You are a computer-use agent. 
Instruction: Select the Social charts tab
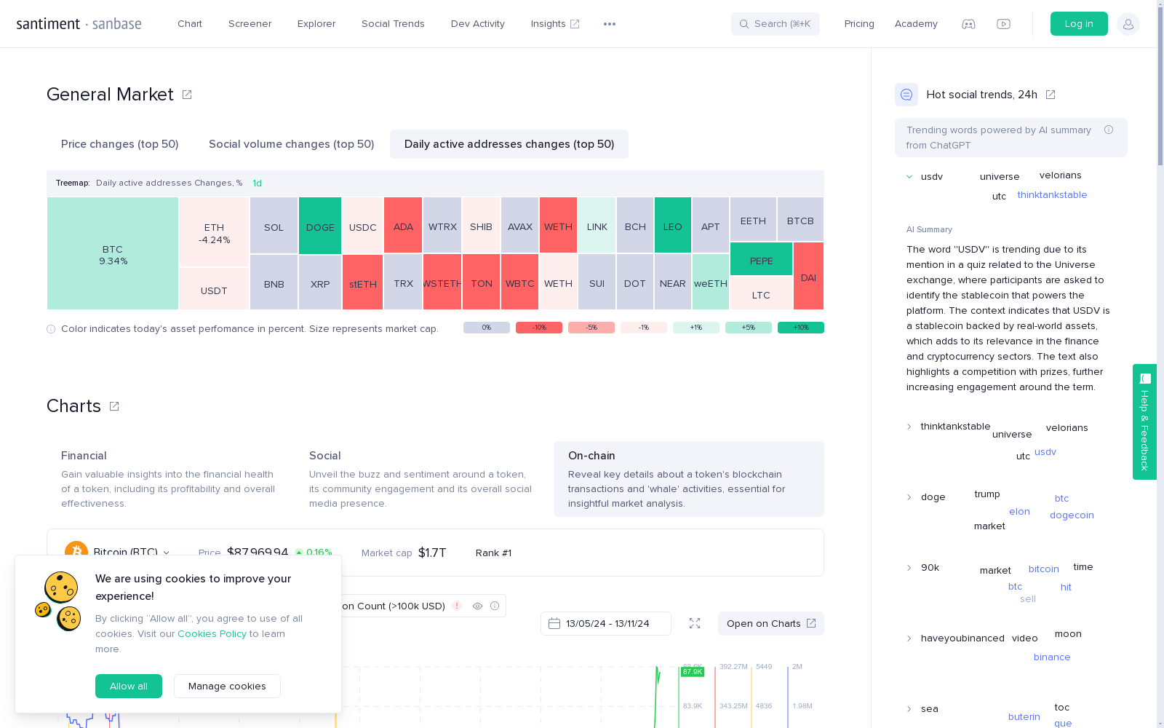(420, 479)
